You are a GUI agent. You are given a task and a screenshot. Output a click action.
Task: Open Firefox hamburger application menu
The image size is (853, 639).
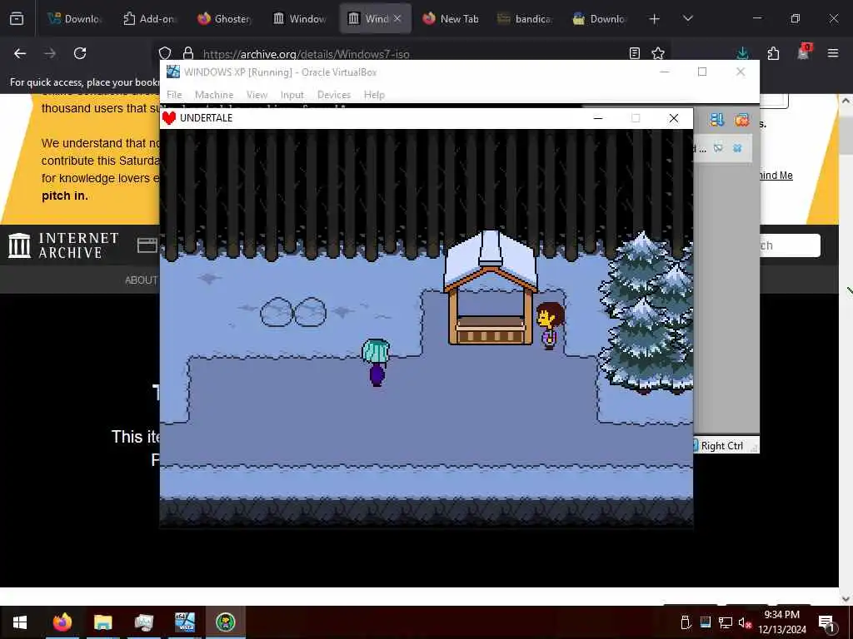pyautogui.click(x=833, y=53)
